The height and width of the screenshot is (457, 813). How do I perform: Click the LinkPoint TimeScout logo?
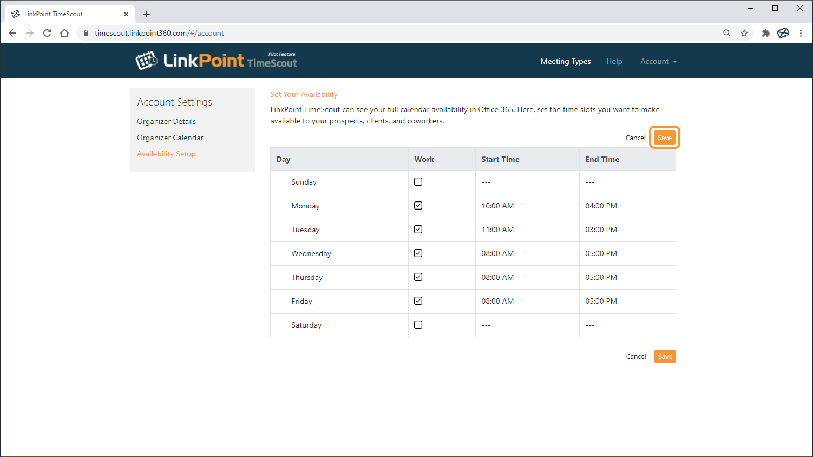(216, 61)
